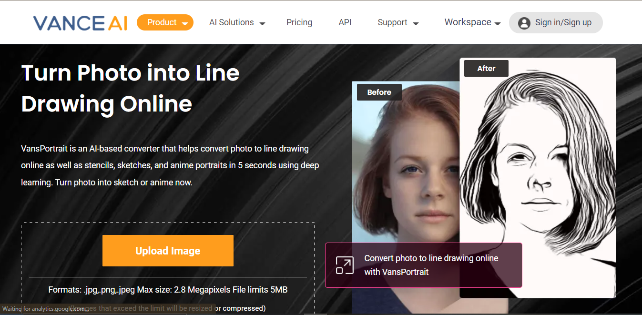Click the VanceAI logo

coord(80,23)
